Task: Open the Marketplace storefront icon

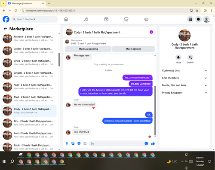Action: pos(126,19)
